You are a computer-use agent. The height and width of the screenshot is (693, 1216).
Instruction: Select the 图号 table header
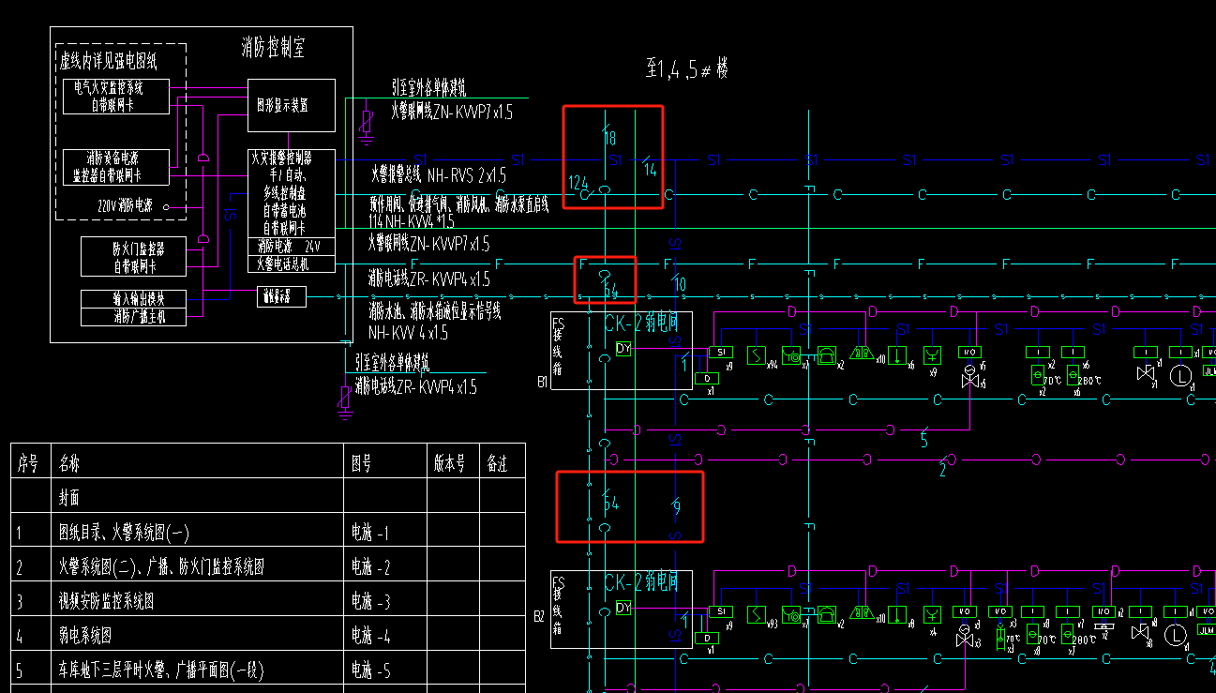tap(362, 463)
